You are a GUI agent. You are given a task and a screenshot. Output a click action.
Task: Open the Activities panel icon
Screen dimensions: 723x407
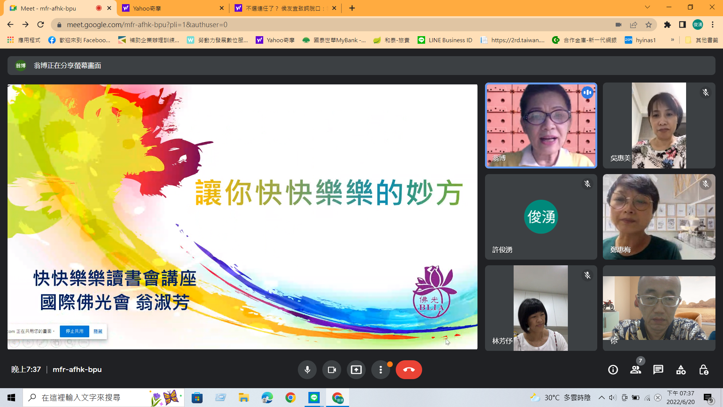click(x=681, y=370)
